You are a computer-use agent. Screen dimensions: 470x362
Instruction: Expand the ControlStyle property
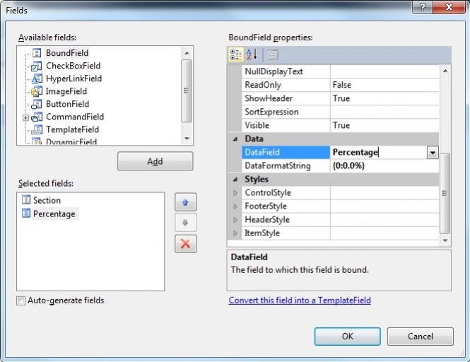click(x=235, y=193)
